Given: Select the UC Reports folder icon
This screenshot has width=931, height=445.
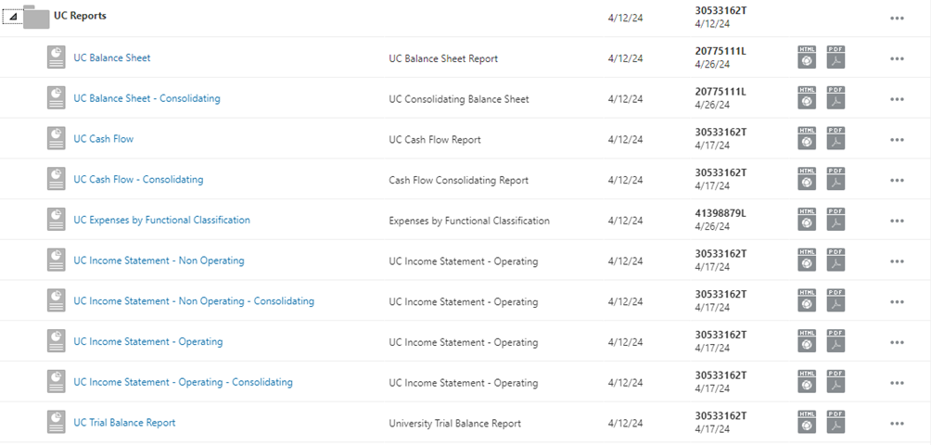Looking at the screenshot, I should (x=36, y=18).
